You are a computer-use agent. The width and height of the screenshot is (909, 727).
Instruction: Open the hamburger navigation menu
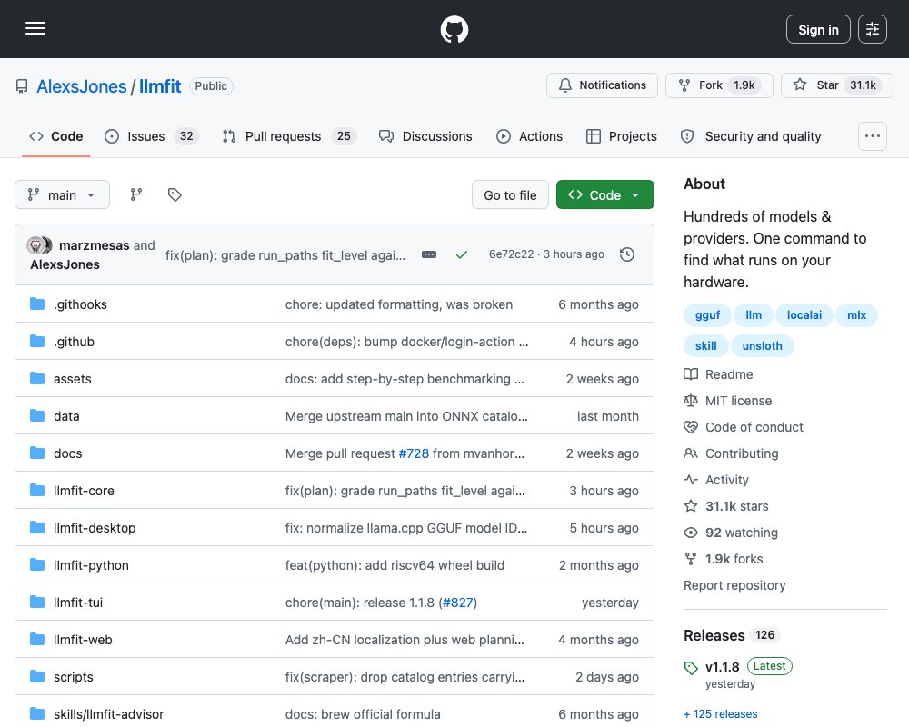pos(35,28)
